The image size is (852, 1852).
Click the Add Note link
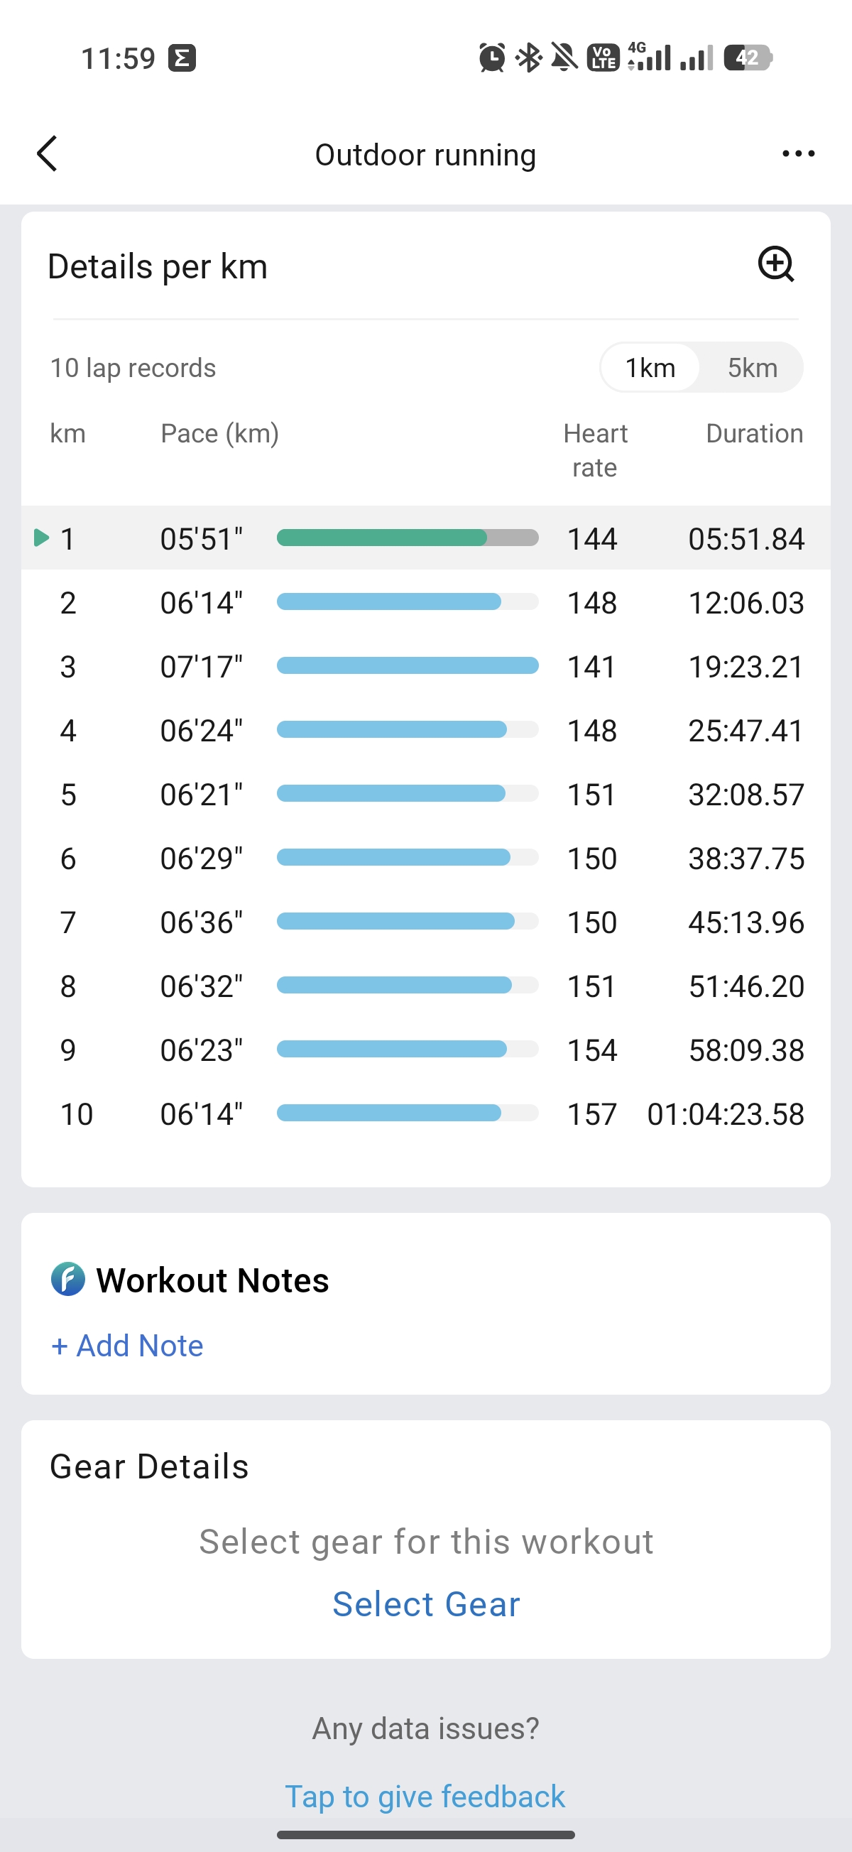click(128, 1346)
